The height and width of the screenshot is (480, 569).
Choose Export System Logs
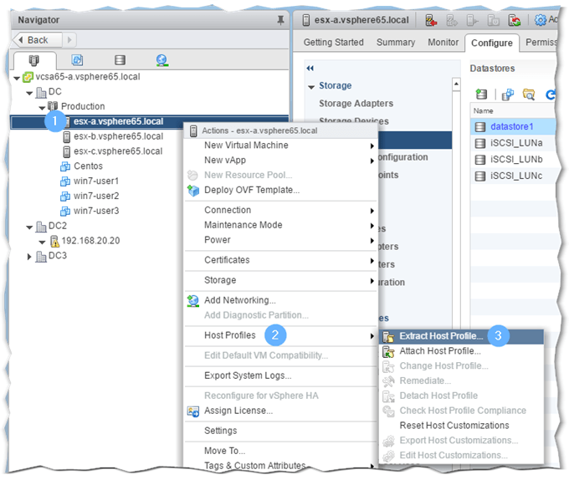click(281, 375)
